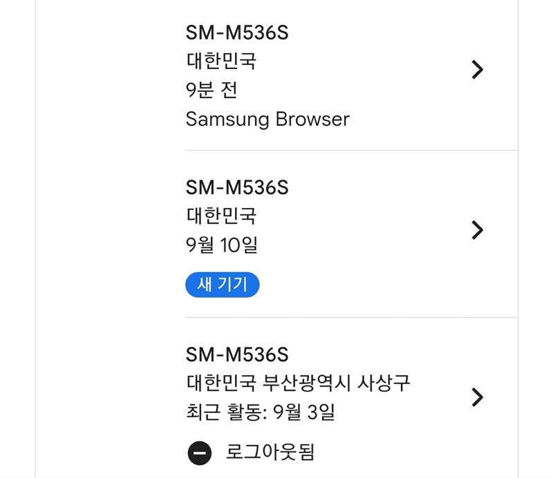Viewport: 553px width, 478px height.
Task: Select the 로그아웃됨 status text
Action: [x=270, y=453]
